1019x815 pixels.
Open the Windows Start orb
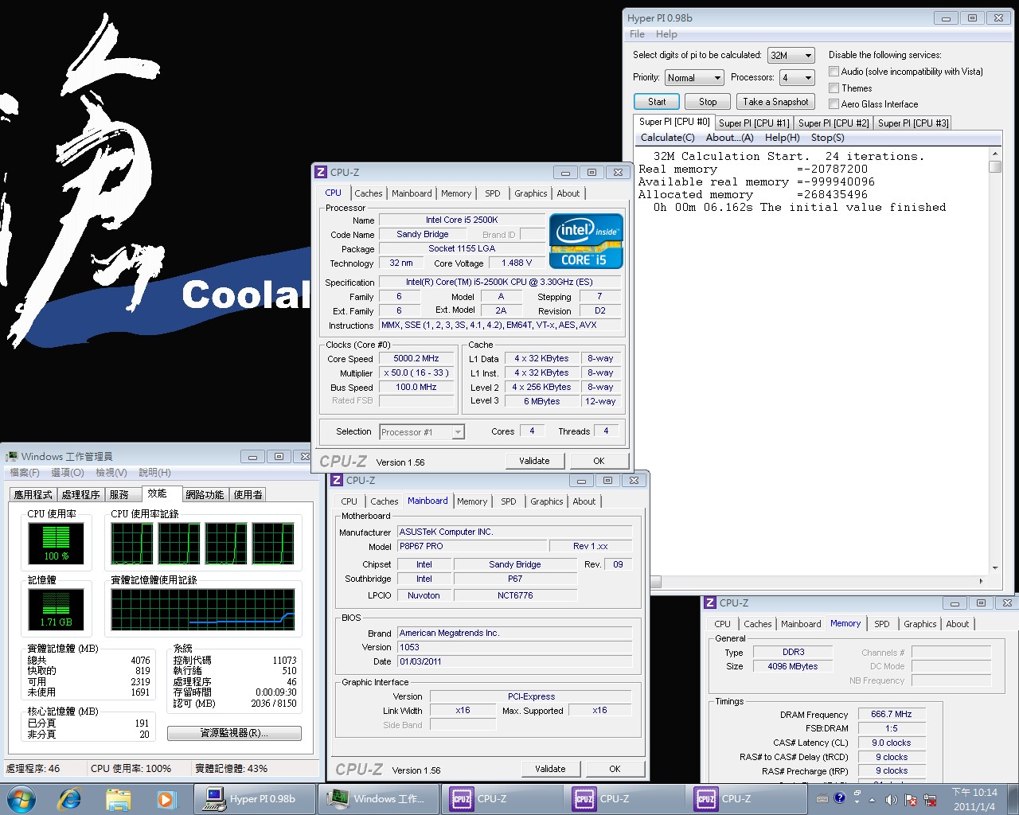click(x=21, y=798)
